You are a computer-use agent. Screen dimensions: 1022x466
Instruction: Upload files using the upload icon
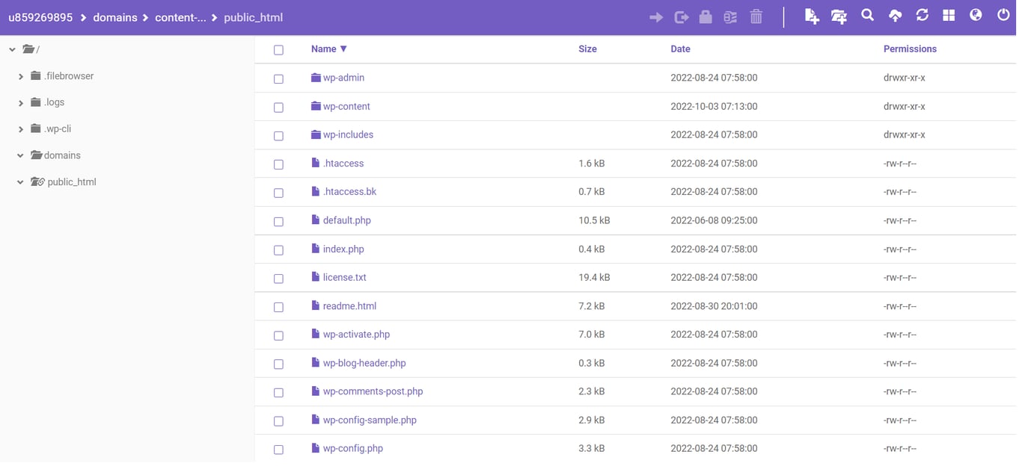pyautogui.click(x=896, y=15)
